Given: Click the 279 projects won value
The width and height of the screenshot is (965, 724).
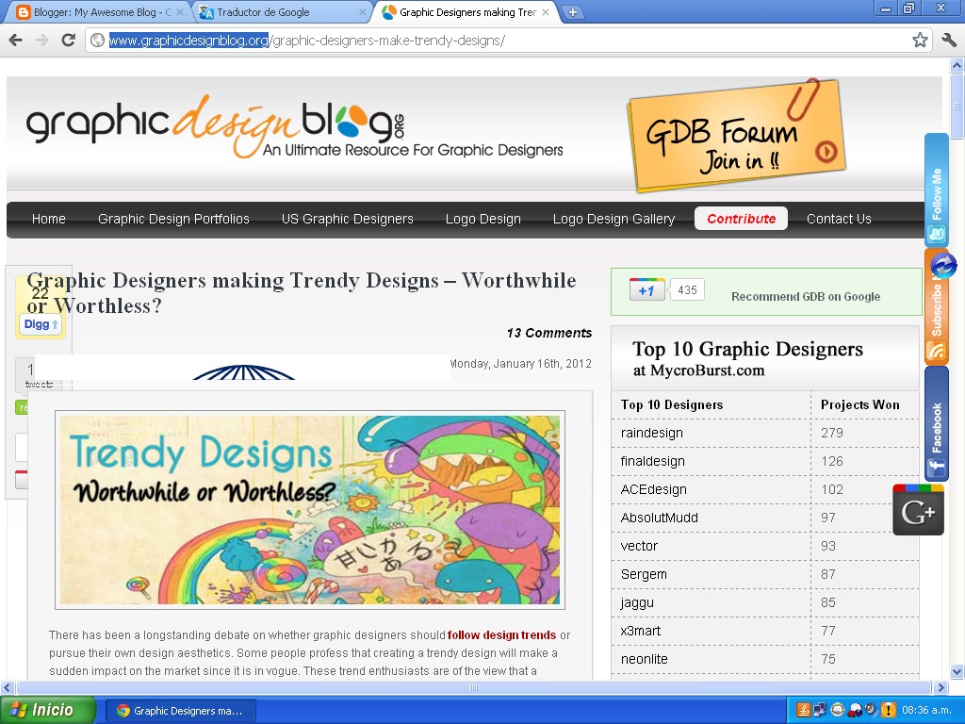Looking at the screenshot, I should pos(831,433).
